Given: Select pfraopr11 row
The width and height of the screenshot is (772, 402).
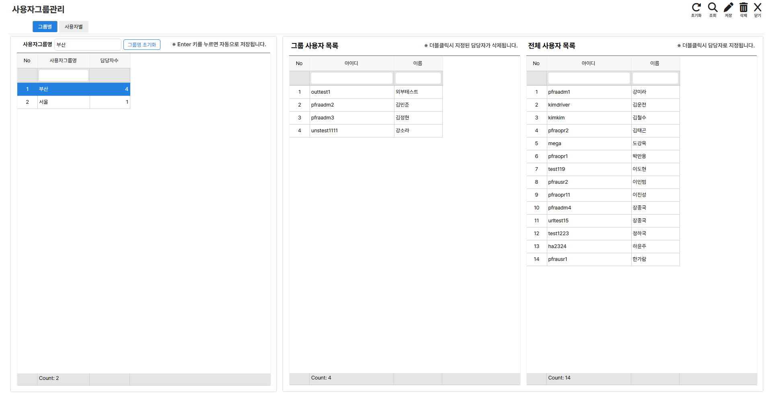Looking at the screenshot, I should pos(603,195).
